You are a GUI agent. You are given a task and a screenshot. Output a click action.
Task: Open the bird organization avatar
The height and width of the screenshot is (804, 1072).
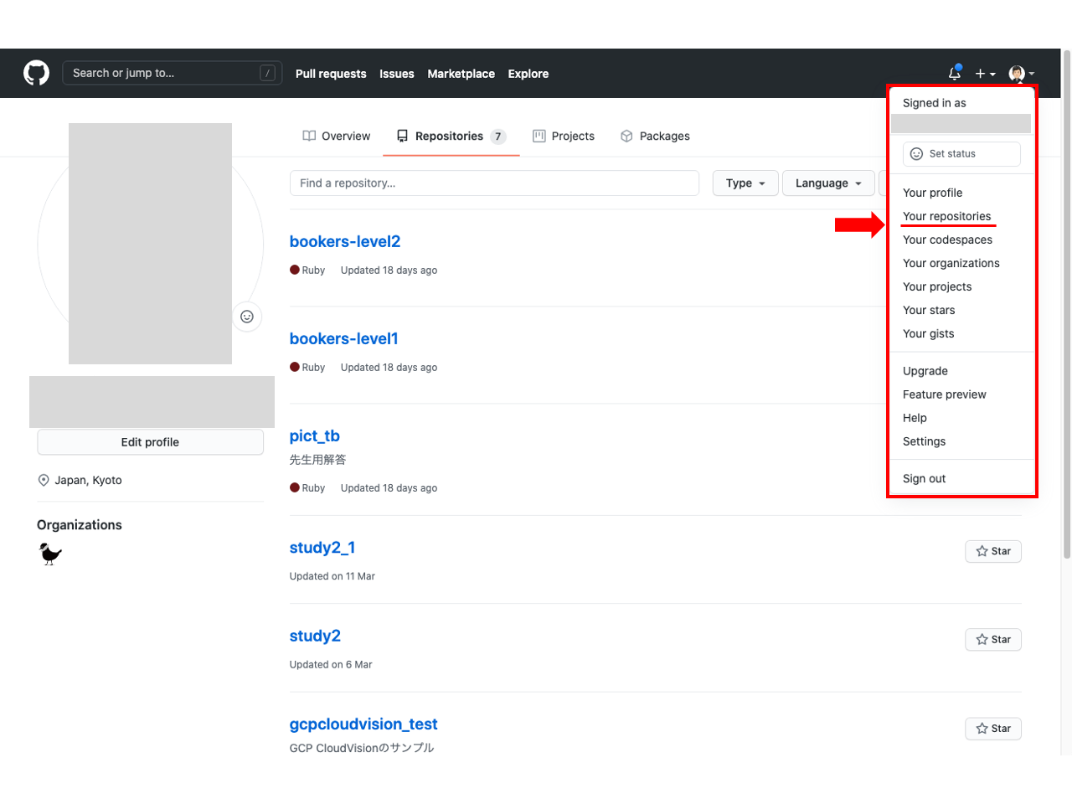(x=50, y=554)
